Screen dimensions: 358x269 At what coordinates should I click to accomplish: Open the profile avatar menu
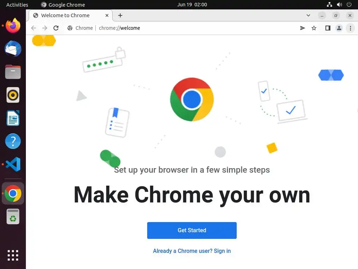click(x=339, y=28)
